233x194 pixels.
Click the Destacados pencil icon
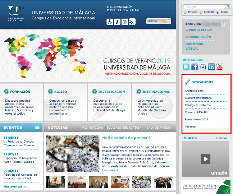pos(188,82)
